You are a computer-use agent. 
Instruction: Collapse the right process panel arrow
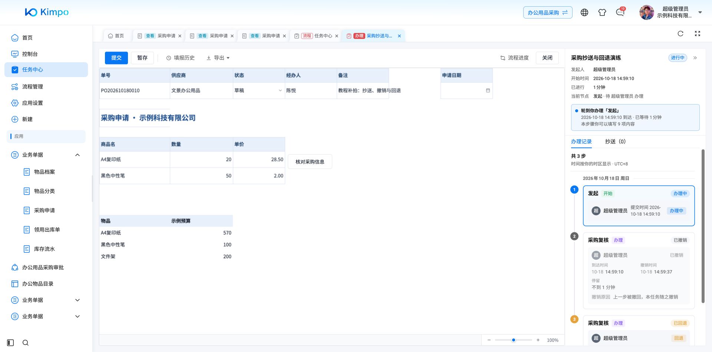coord(695,58)
